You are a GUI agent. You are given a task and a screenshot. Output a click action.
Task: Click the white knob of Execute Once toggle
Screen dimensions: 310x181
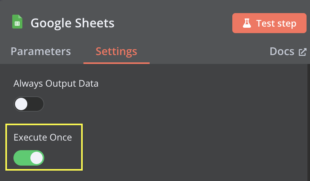[37, 158]
